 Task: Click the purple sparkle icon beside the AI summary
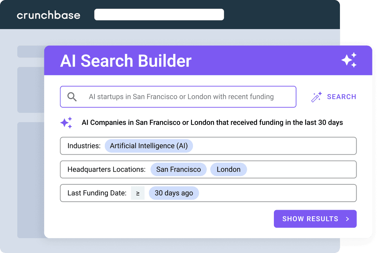(66, 123)
